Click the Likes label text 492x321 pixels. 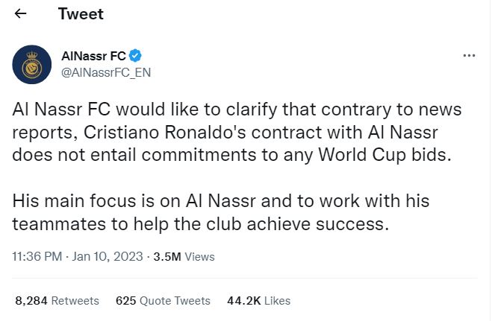point(277,301)
